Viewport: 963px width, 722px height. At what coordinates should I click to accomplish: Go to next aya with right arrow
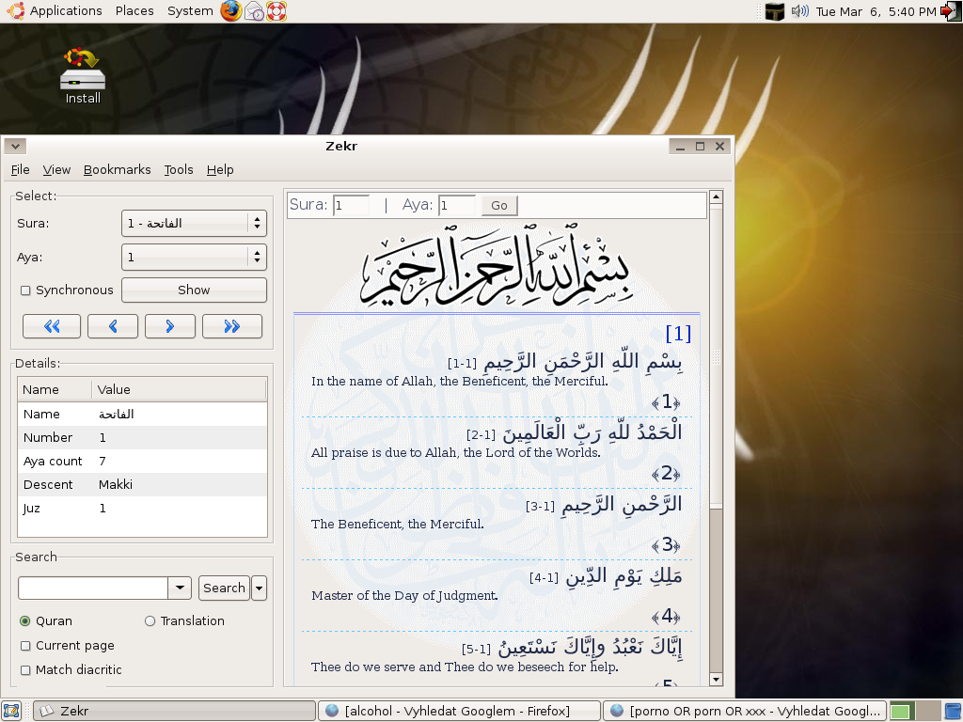pyautogui.click(x=170, y=326)
